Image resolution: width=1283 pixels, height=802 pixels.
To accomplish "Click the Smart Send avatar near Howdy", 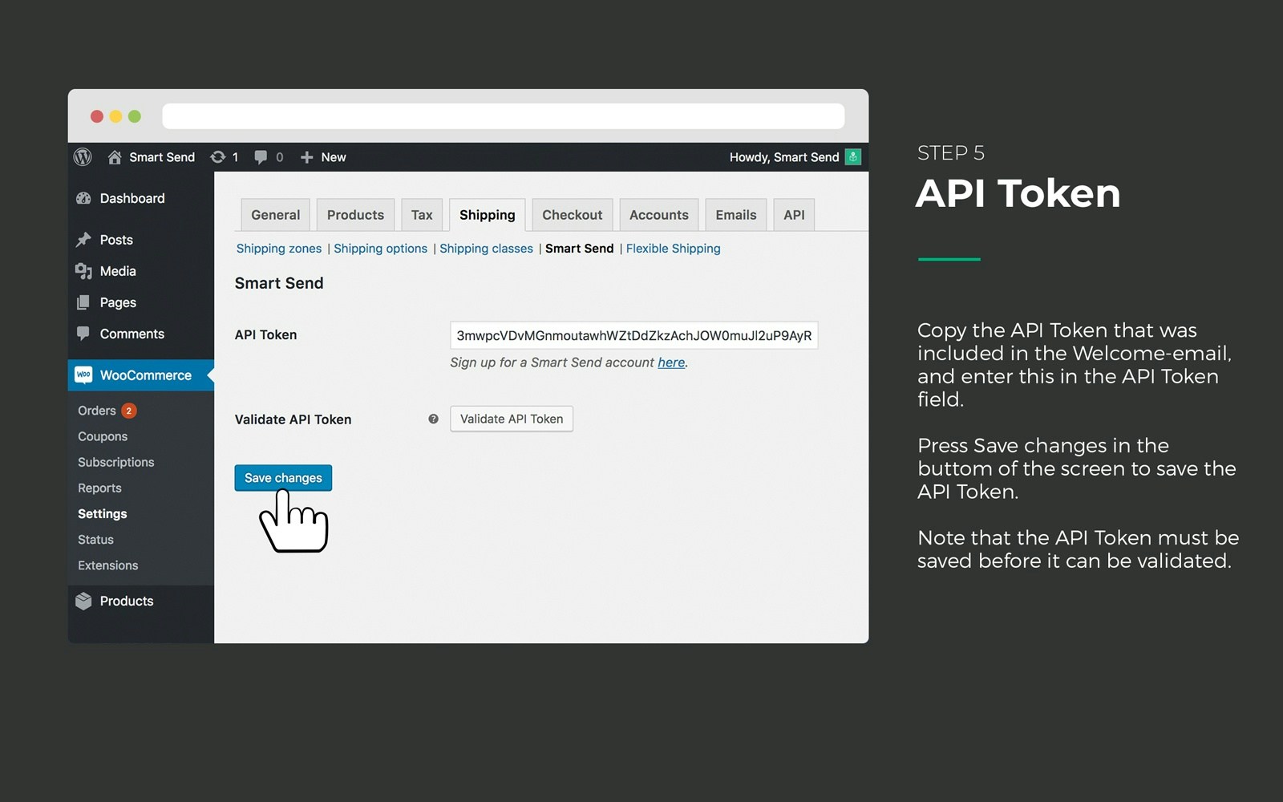I will tap(852, 157).
